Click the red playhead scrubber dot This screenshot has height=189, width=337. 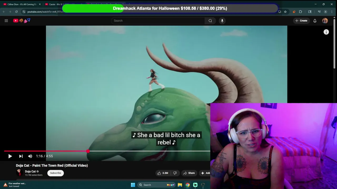(88, 151)
